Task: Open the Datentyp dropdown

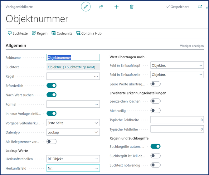Action: point(73,132)
